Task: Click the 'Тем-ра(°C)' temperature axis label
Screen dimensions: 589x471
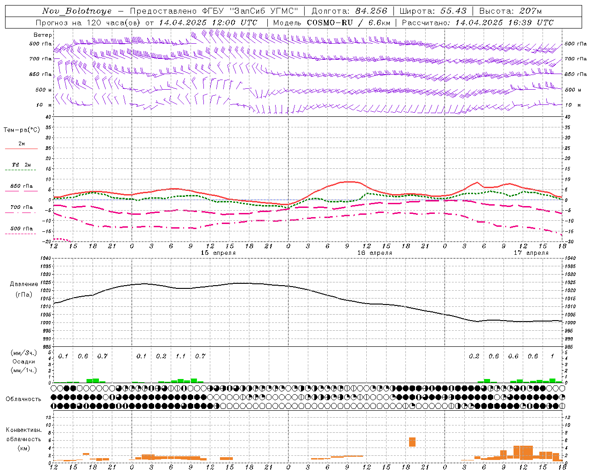Action: coord(22,130)
